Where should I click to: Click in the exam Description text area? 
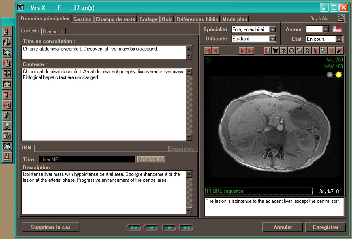point(104,193)
